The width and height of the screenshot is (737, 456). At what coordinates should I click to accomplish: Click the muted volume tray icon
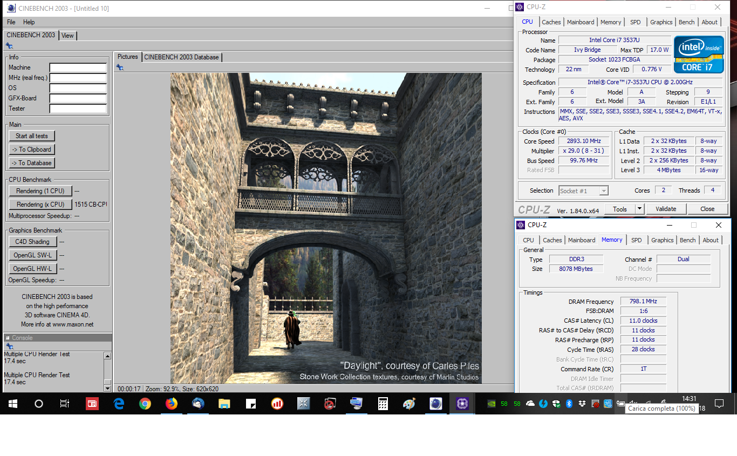[x=634, y=403]
